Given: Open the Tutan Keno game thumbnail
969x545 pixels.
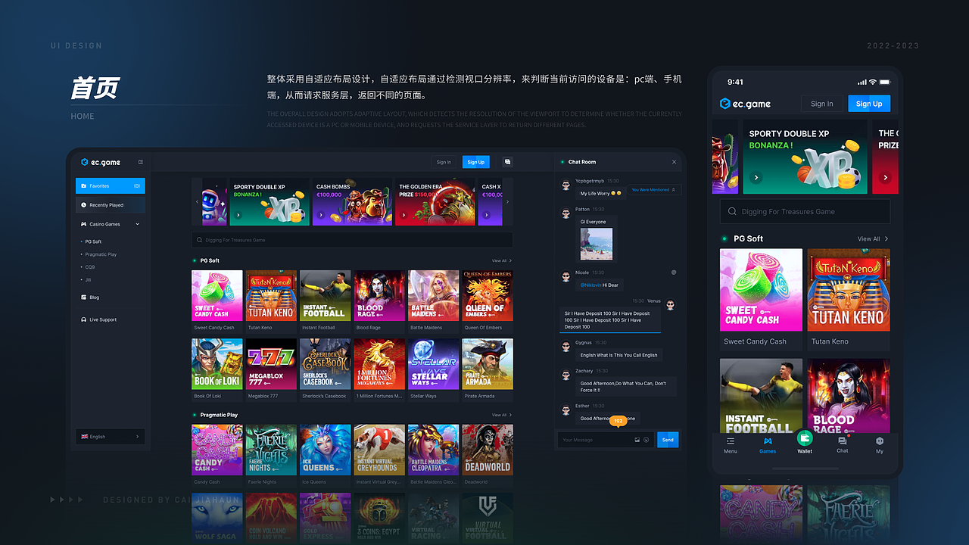Looking at the screenshot, I should [x=270, y=295].
